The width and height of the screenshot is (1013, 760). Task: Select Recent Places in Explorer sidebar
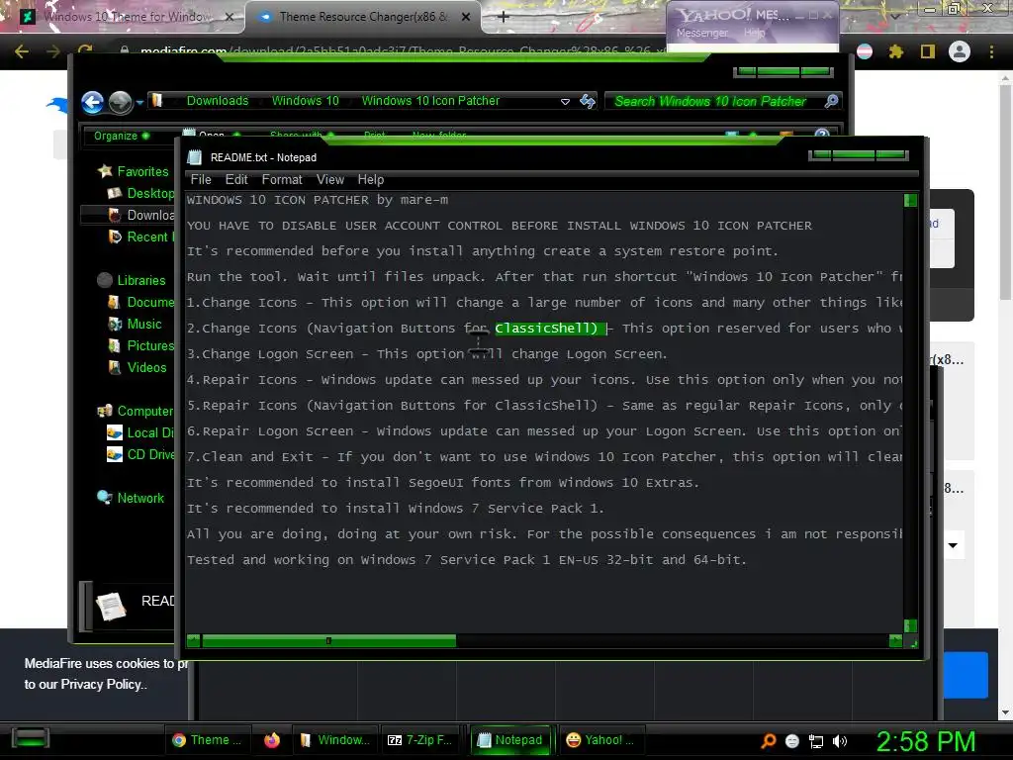click(x=141, y=237)
